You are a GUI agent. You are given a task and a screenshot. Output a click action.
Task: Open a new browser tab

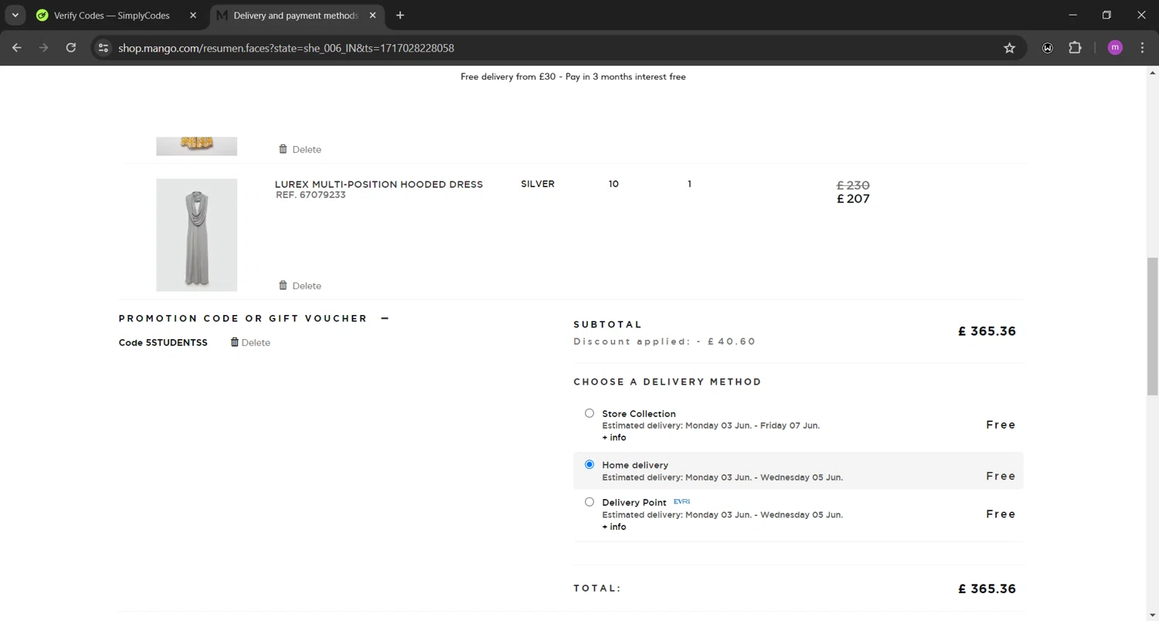click(x=400, y=15)
